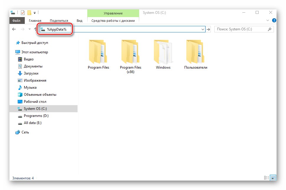Screen dimensions: 286x190
Task: Open drive Programms (D:) in sidebar
Action: pyautogui.click(x=36, y=116)
